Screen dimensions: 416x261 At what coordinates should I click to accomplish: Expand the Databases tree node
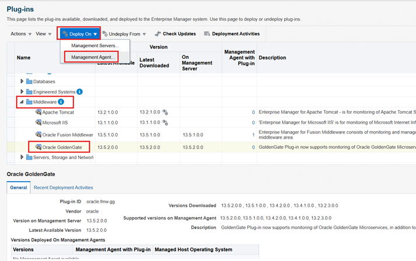(22, 82)
